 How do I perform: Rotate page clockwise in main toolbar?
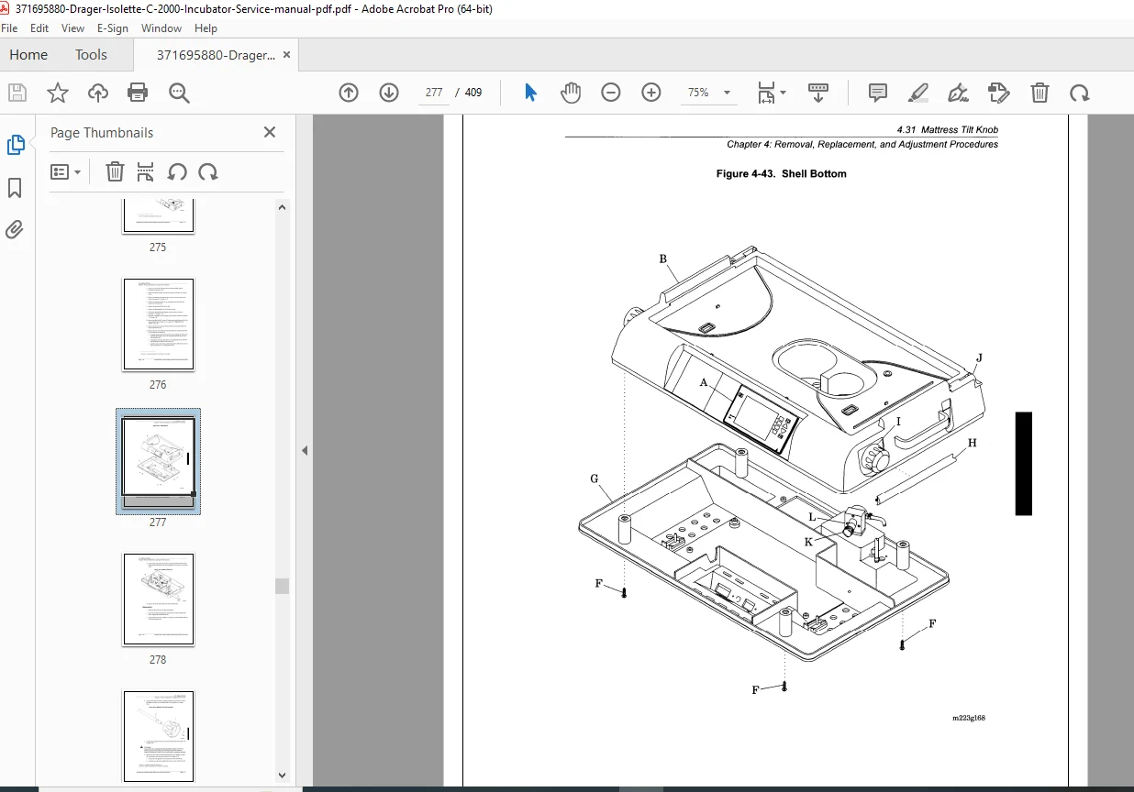[x=1080, y=93]
